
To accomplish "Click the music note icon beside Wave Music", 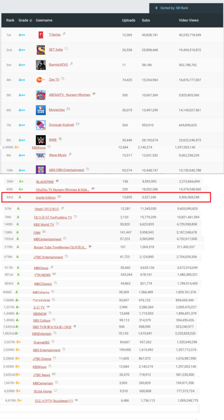I will pyautogui.click(x=70, y=154).
